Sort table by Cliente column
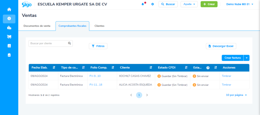 [151, 68]
